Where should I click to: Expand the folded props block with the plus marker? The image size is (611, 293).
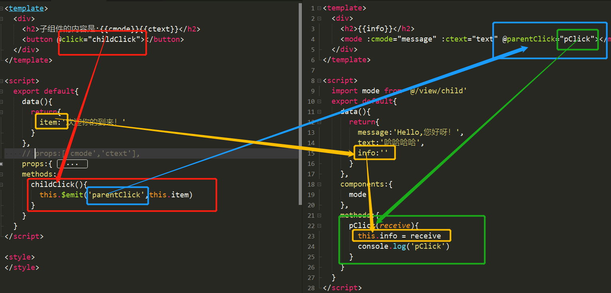point(2,164)
